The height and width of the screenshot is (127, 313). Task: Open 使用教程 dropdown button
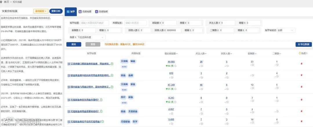pos(41,11)
